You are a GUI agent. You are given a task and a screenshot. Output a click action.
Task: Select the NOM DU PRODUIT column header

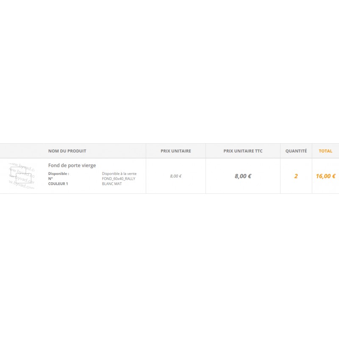(x=67, y=151)
